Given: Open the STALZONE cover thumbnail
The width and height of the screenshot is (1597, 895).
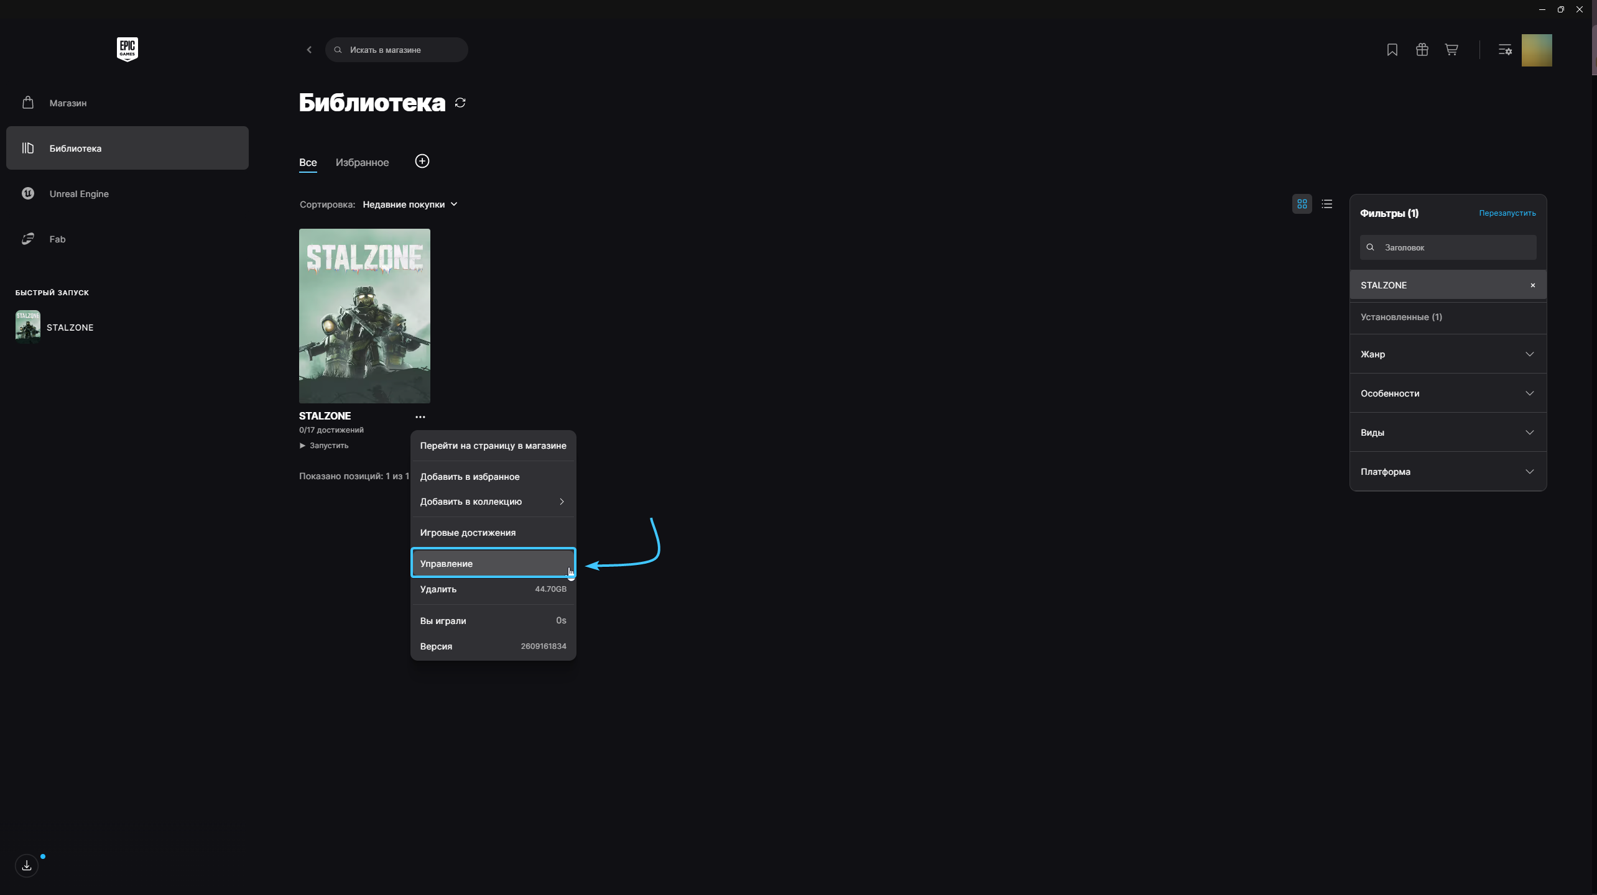Looking at the screenshot, I should click(364, 316).
